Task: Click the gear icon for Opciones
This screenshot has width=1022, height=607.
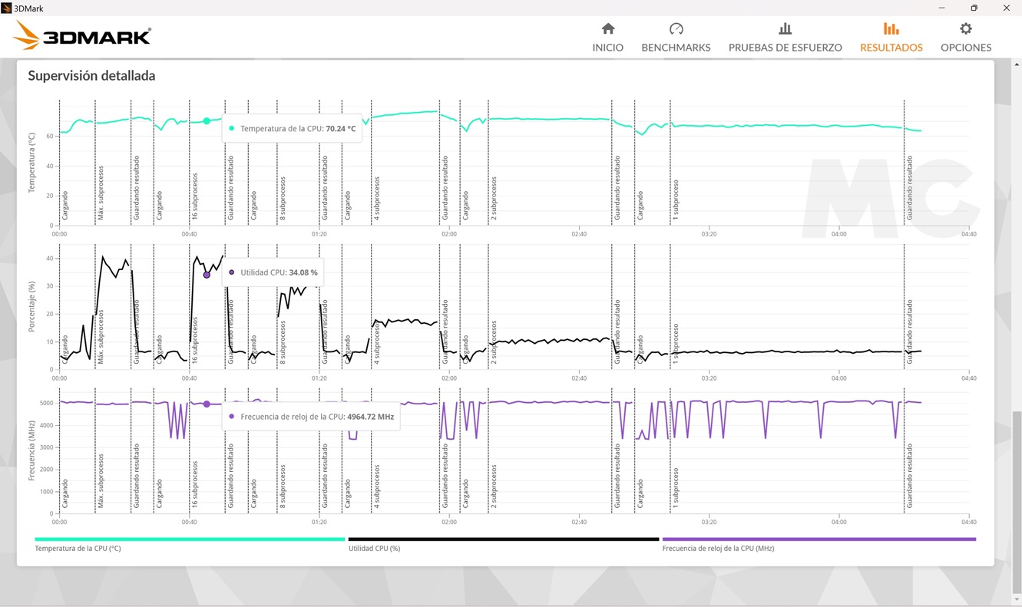Action: (x=965, y=29)
